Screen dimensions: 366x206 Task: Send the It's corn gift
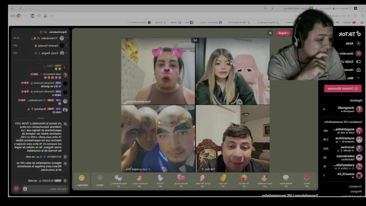click(223, 181)
